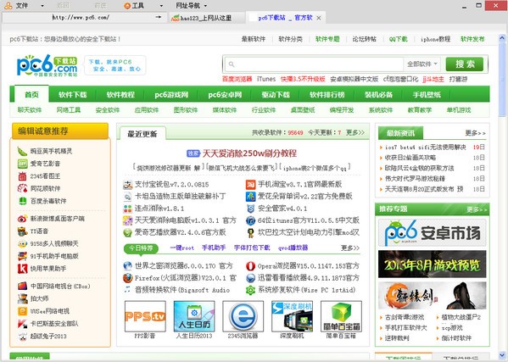Click the pc6 安卓市场 banner

(433, 232)
